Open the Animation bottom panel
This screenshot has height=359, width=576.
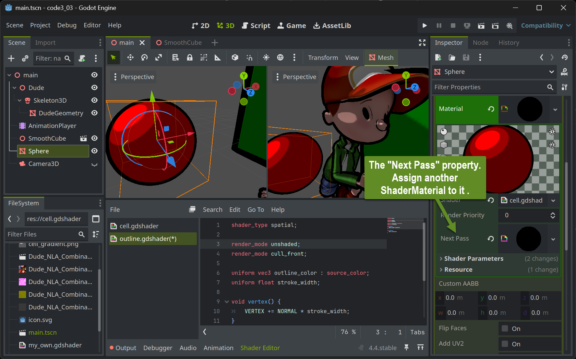click(218, 348)
